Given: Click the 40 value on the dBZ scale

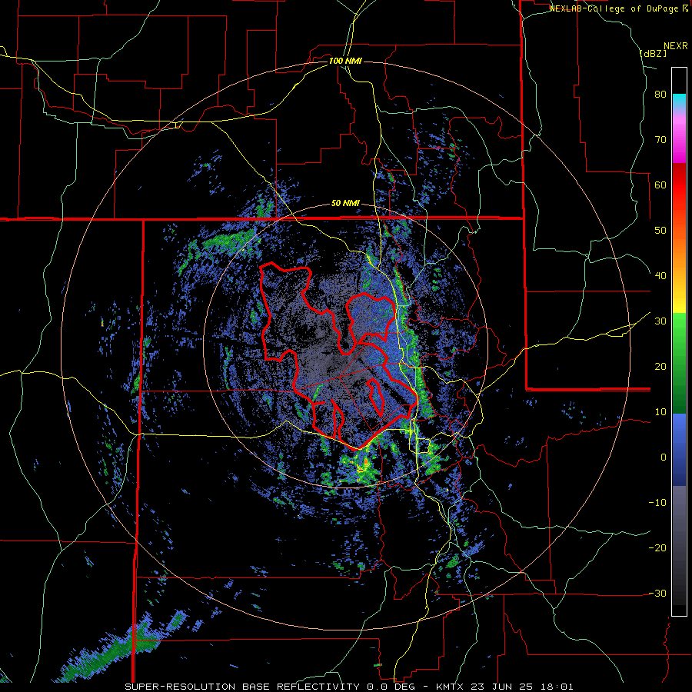Looking at the screenshot, I should (660, 276).
